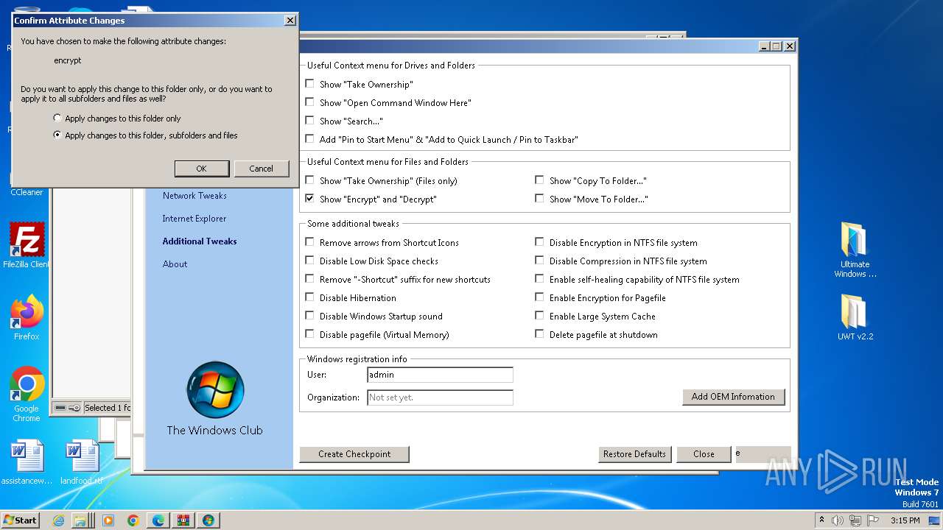
Task: Show hidden tray icons arrow
Action: pos(821,520)
